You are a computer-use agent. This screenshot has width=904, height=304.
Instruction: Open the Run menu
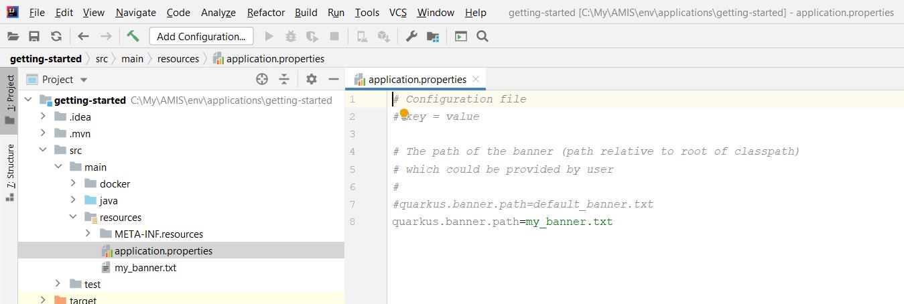336,13
